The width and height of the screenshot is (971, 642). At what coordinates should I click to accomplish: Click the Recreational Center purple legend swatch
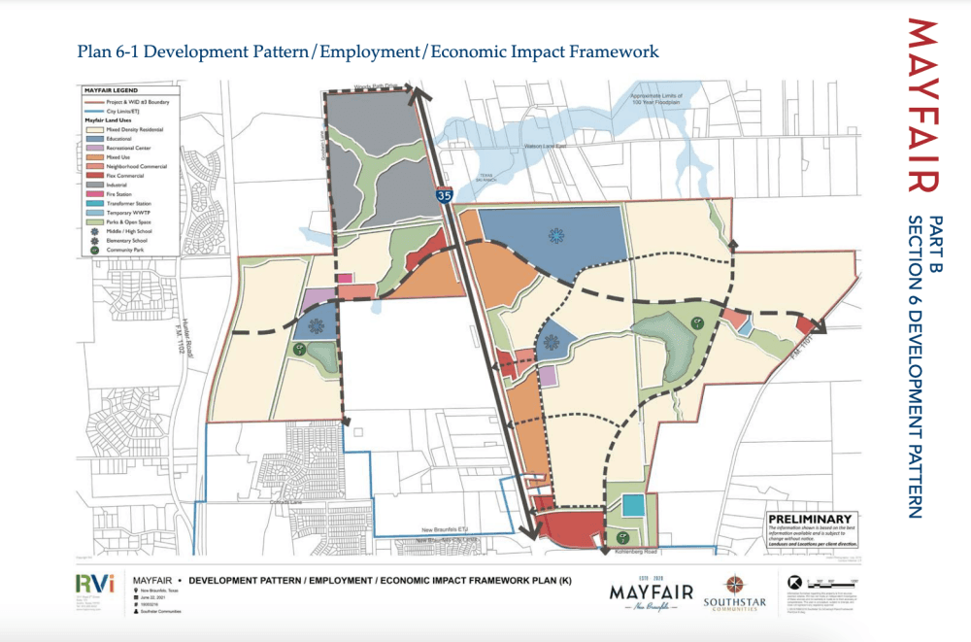[95, 148]
